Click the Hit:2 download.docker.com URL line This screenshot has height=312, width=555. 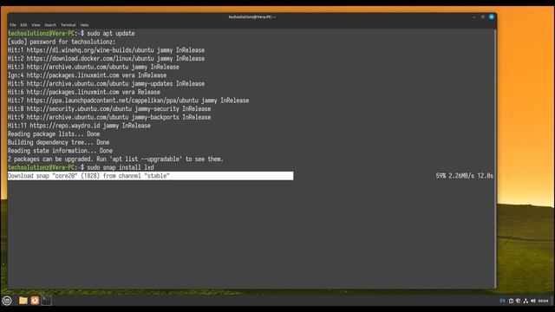pyautogui.click(x=106, y=59)
